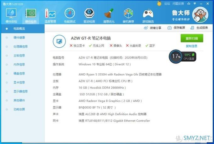
Task: Click 16 GB Hoodisk DDR4 memory value
Action: [x=102, y=88]
